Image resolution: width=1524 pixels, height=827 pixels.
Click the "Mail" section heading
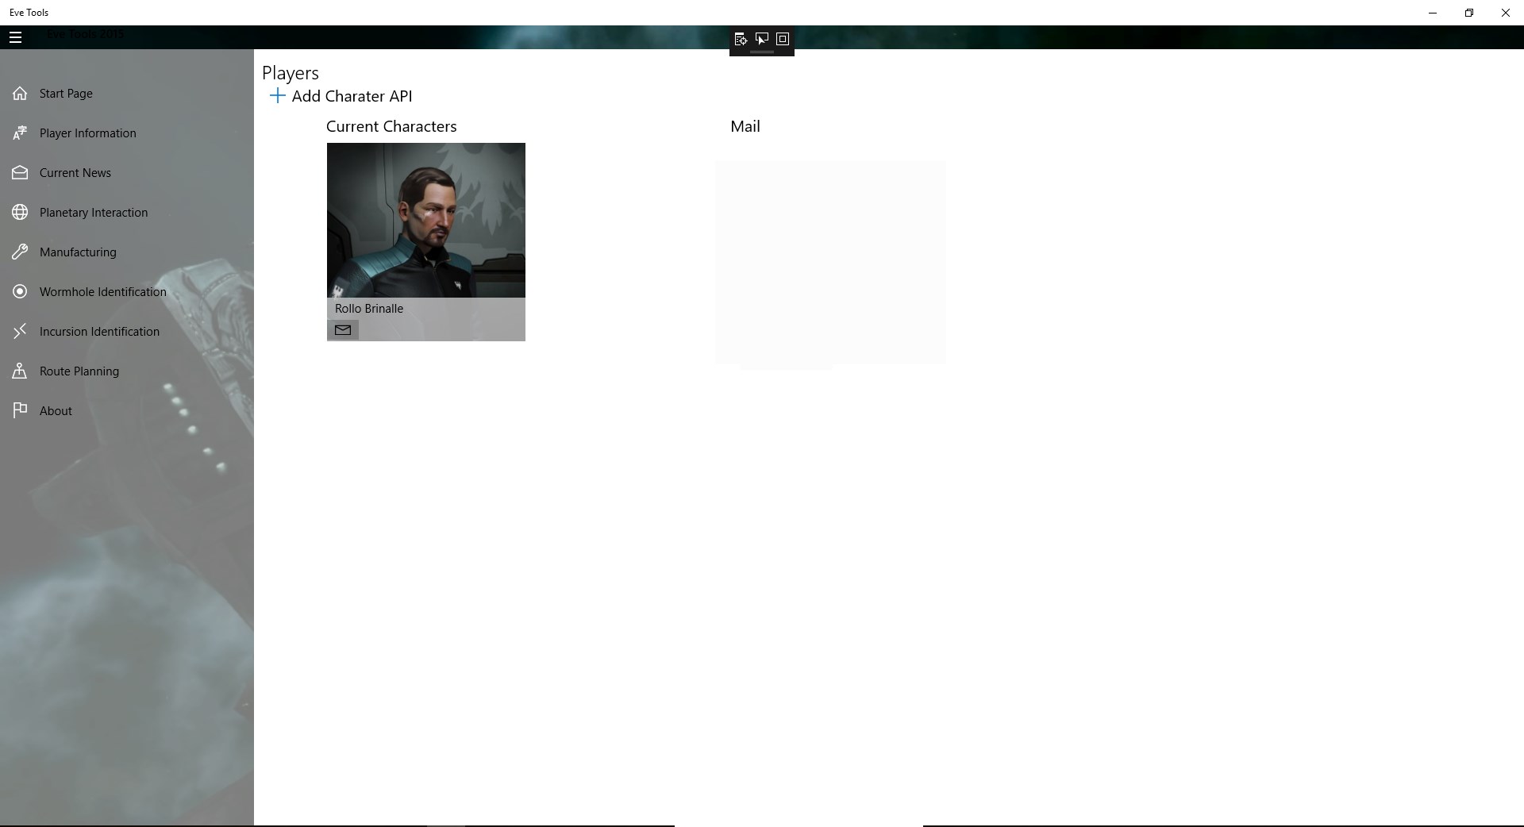[745, 127]
